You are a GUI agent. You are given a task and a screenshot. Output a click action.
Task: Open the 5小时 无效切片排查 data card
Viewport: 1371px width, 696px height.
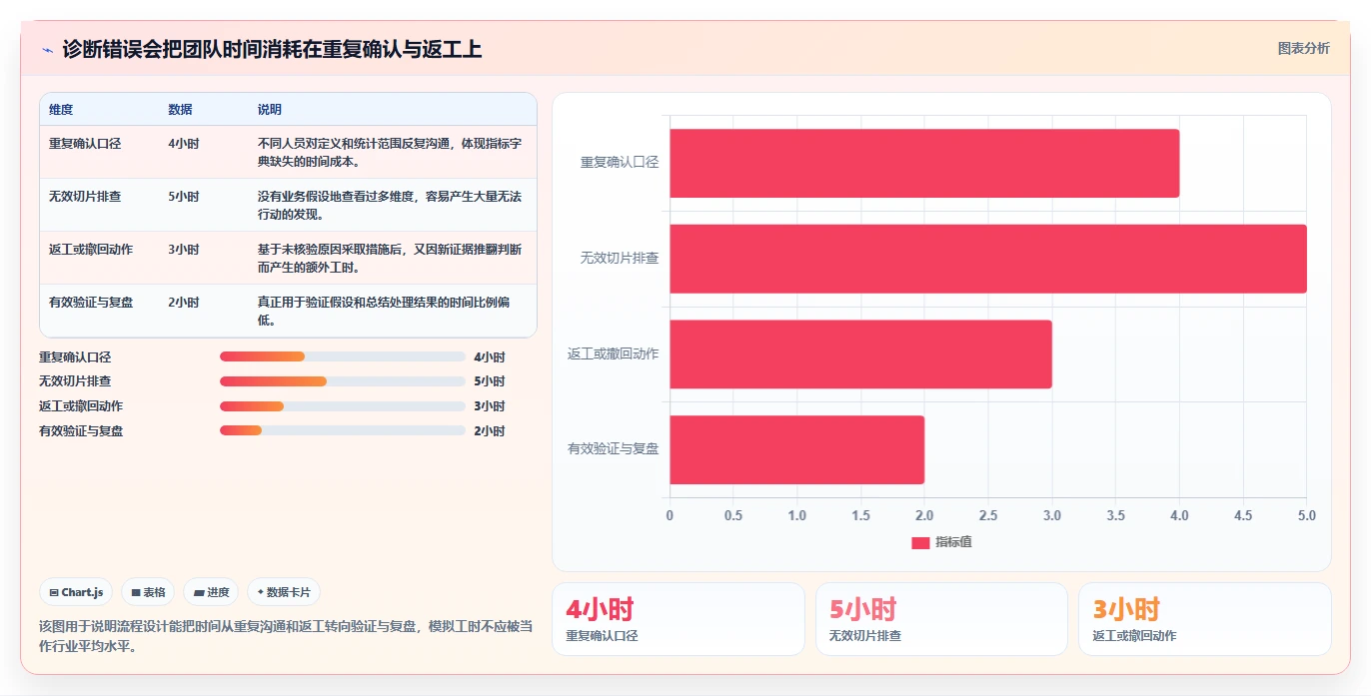(941, 619)
